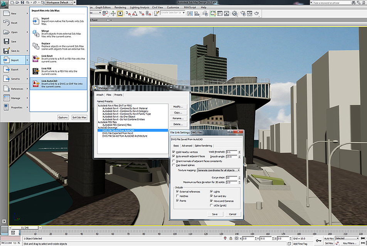Expand the Import submenu arrow

[x=27, y=60]
